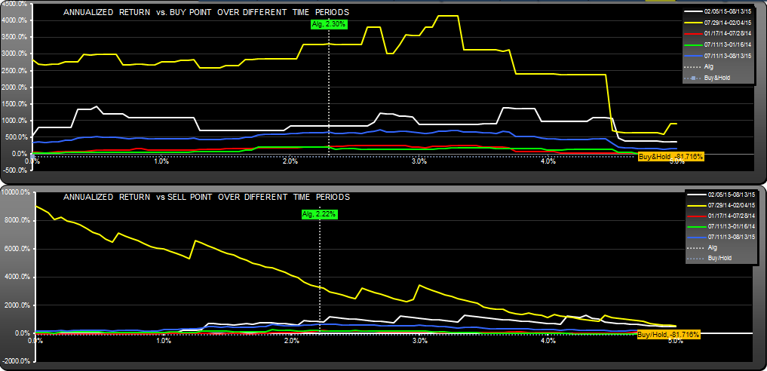The image size is (767, 371).
Task: Click green line swatch in top legend
Action: coord(692,46)
